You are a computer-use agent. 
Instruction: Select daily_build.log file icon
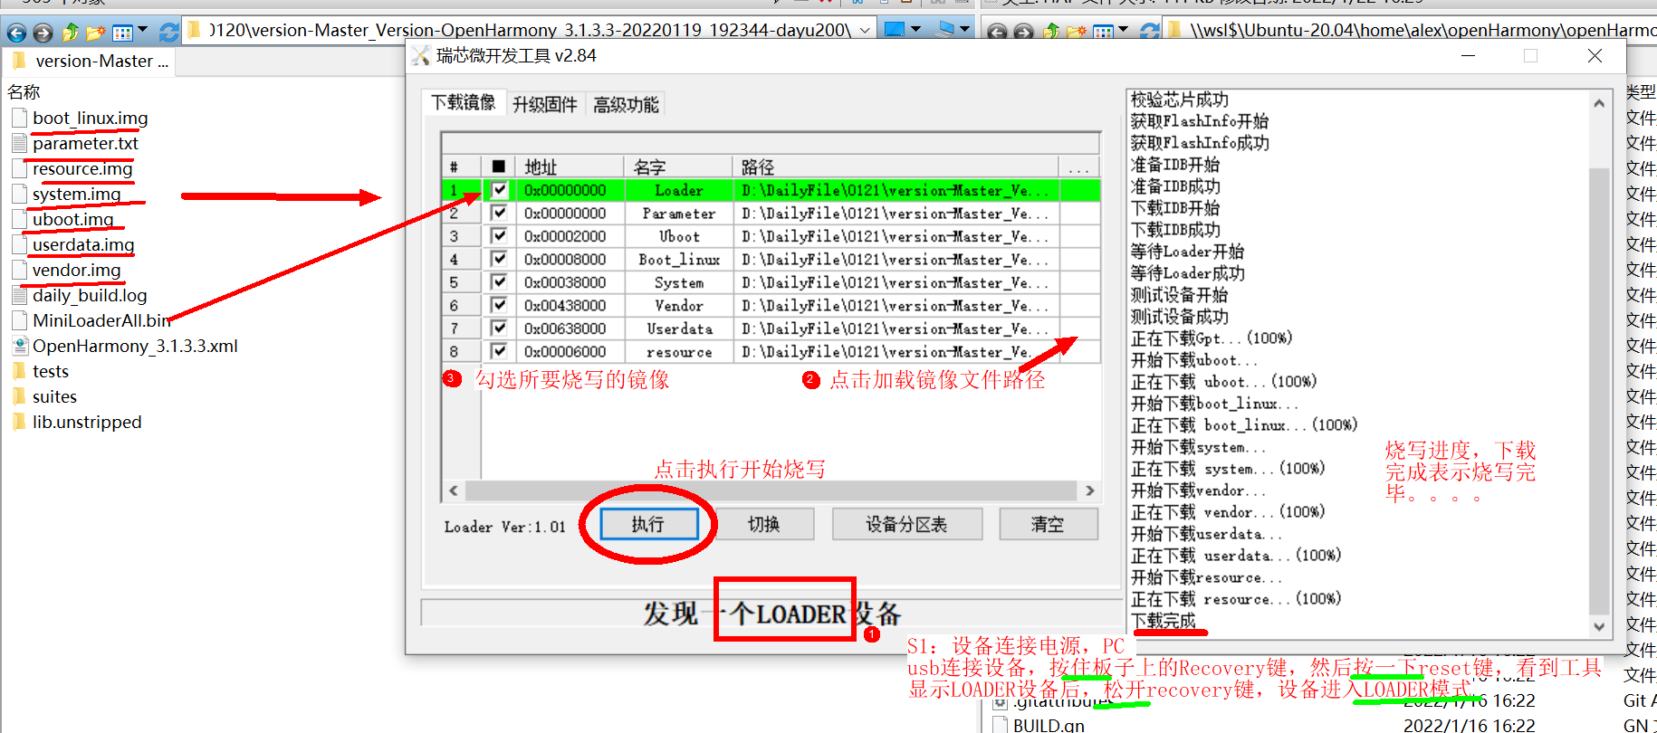[x=20, y=295]
